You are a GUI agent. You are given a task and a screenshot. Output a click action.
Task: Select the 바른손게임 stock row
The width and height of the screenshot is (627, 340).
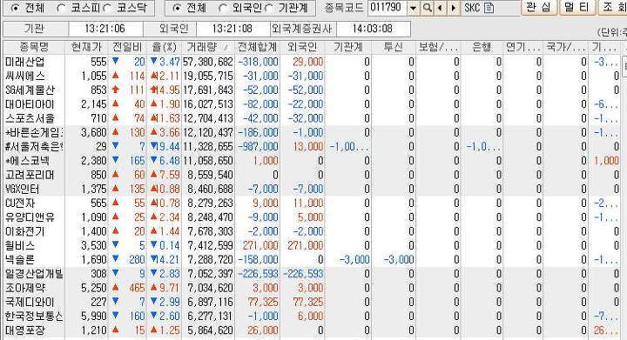coord(312,132)
